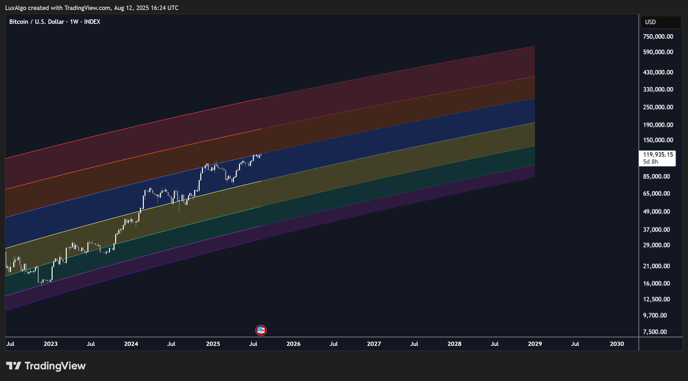Click the 2026 label on time axis
The width and height of the screenshot is (688, 381).
(x=294, y=344)
